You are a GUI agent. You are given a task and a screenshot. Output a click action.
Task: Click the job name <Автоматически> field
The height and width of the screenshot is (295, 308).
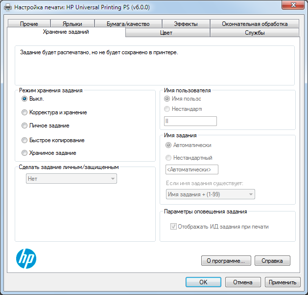[x=191, y=169]
